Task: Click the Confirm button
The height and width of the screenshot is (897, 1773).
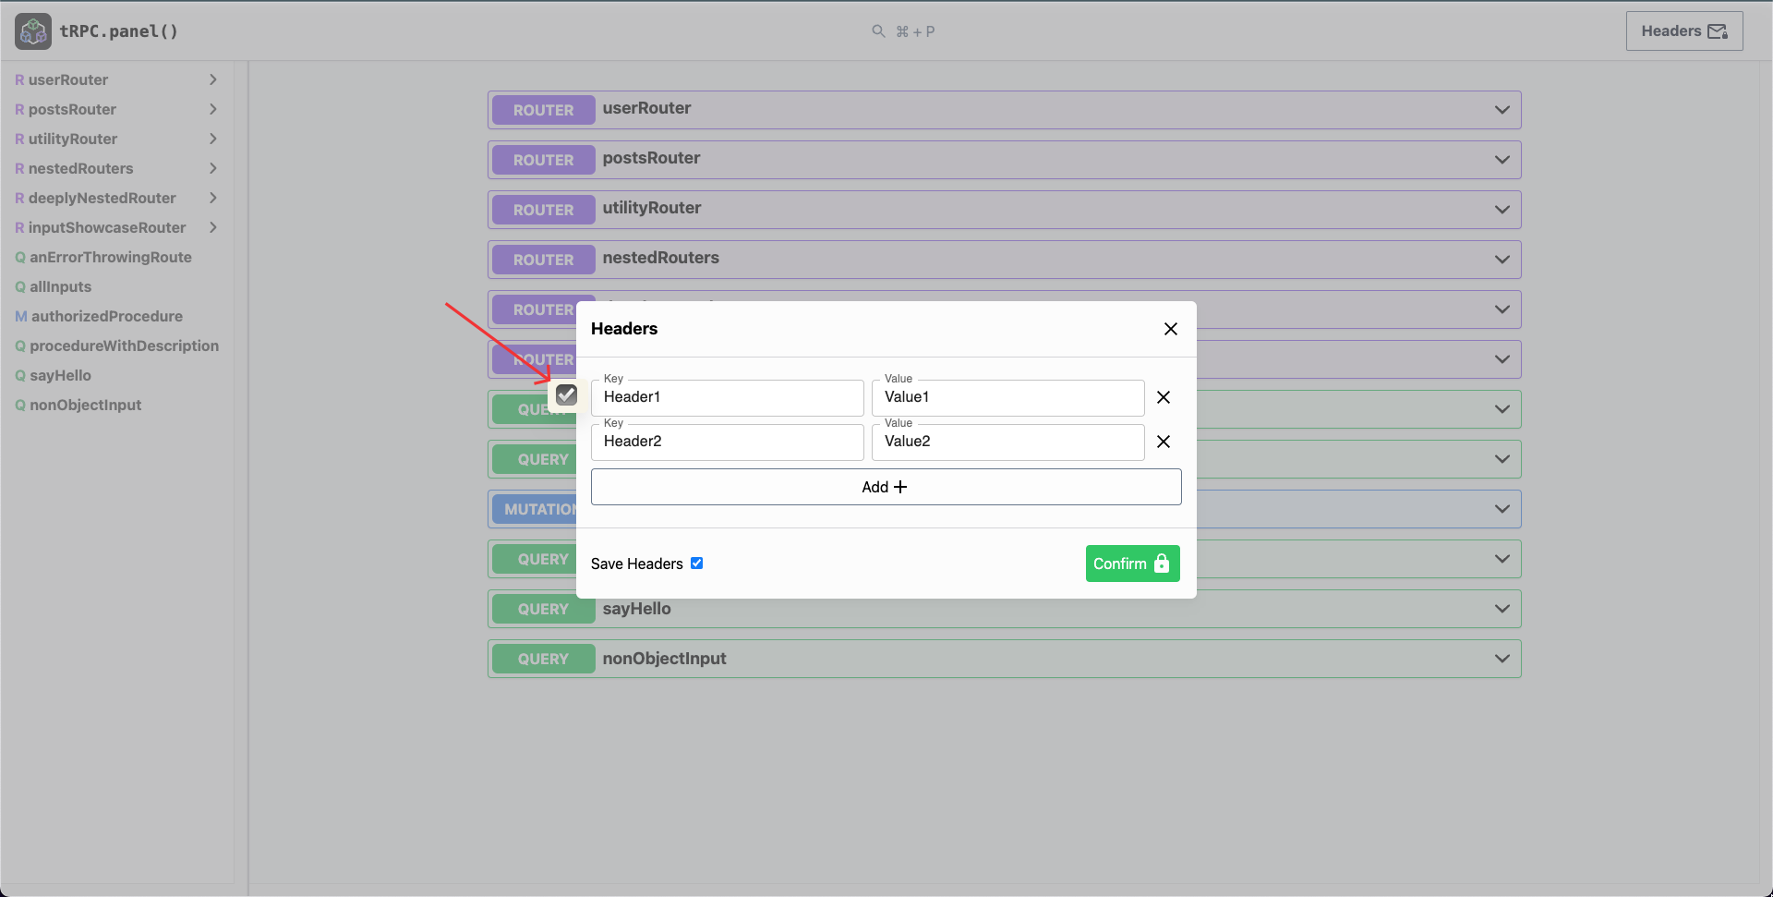Action: click(x=1132, y=564)
